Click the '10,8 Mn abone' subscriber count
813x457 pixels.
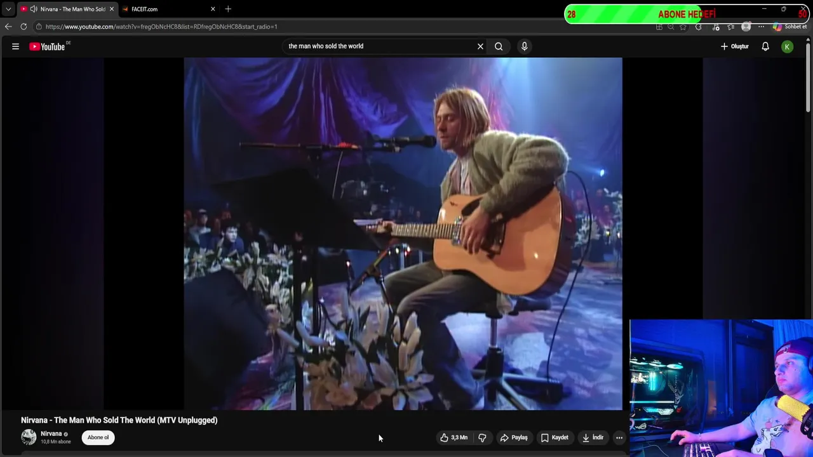[56, 442]
